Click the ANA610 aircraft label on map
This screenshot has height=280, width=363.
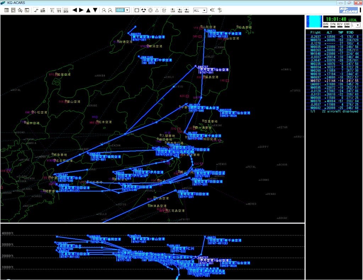click(x=183, y=191)
